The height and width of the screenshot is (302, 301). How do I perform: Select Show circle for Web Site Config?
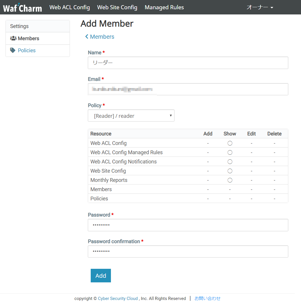(x=230, y=171)
